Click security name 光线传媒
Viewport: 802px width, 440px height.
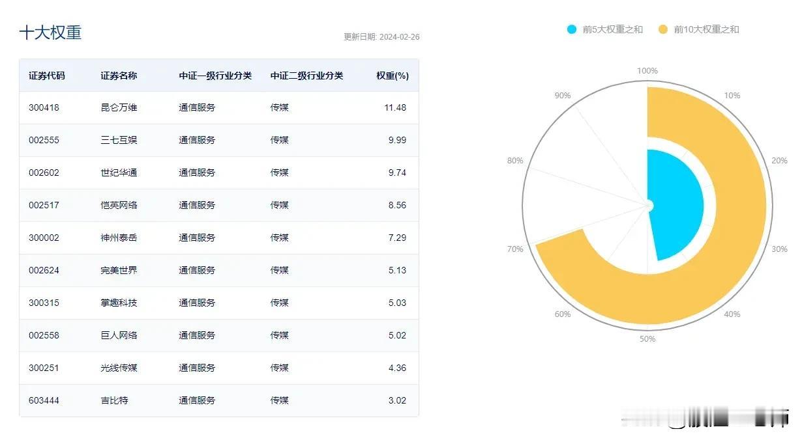point(119,368)
